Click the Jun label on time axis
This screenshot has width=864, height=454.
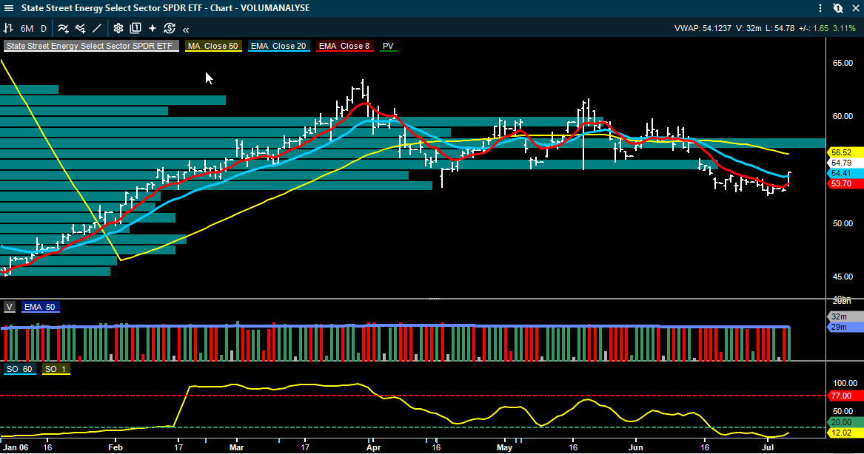point(635,448)
